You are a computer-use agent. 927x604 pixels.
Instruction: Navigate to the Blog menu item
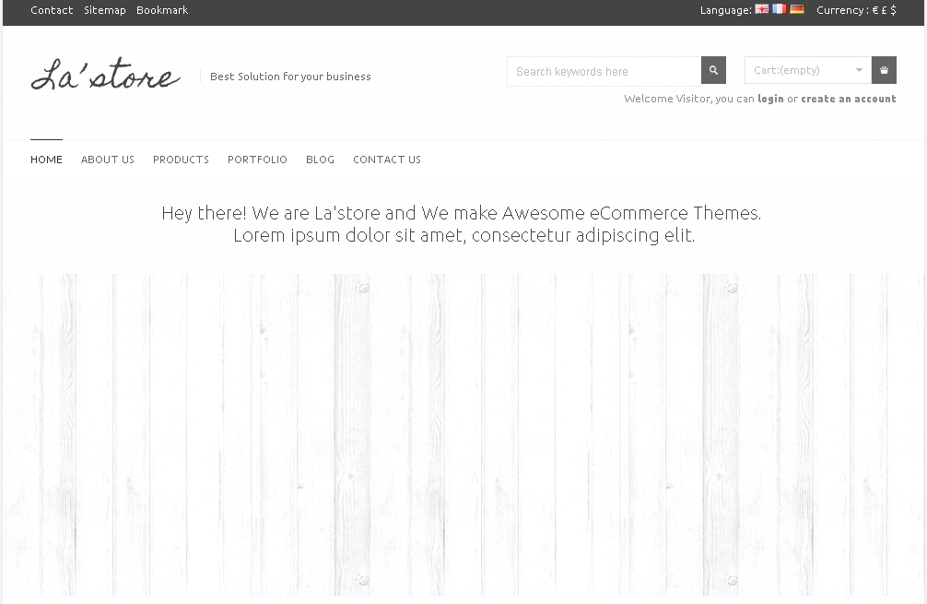coord(320,160)
